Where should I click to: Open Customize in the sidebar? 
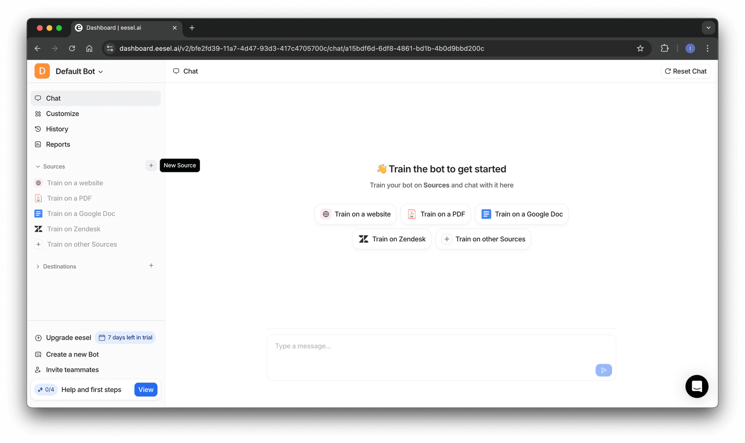(x=96, y=114)
